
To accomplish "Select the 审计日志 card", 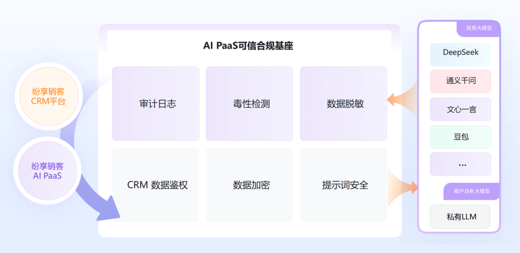I will click(156, 104).
